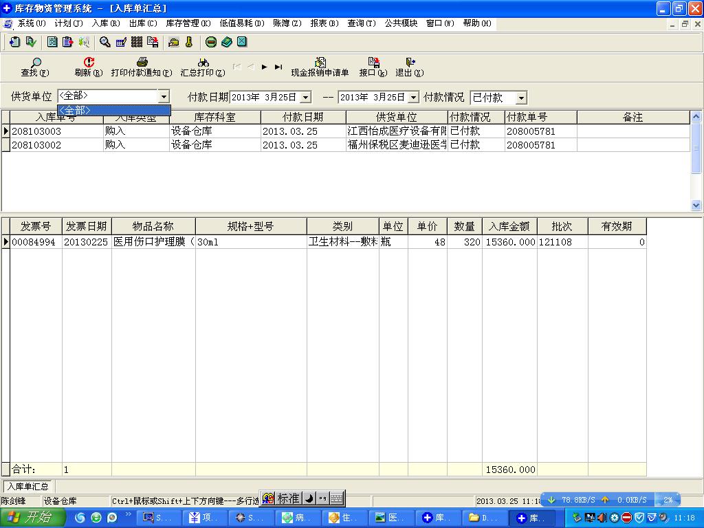Open 现金报销申请单 form
Viewport: 704px width, 528px height.
(x=320, y=67)
